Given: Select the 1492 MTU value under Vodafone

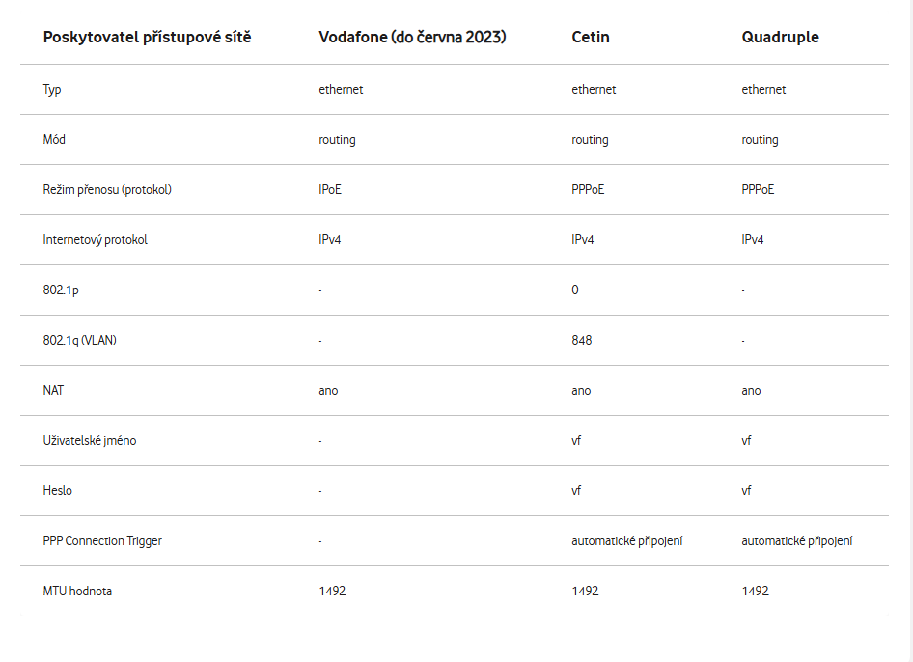Looking at the screenshot, I should pos(332,592).
